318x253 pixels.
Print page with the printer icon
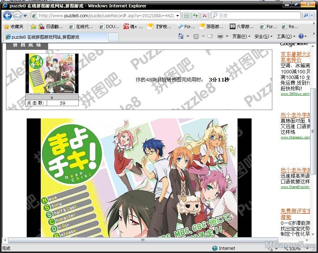pos(220,37)
